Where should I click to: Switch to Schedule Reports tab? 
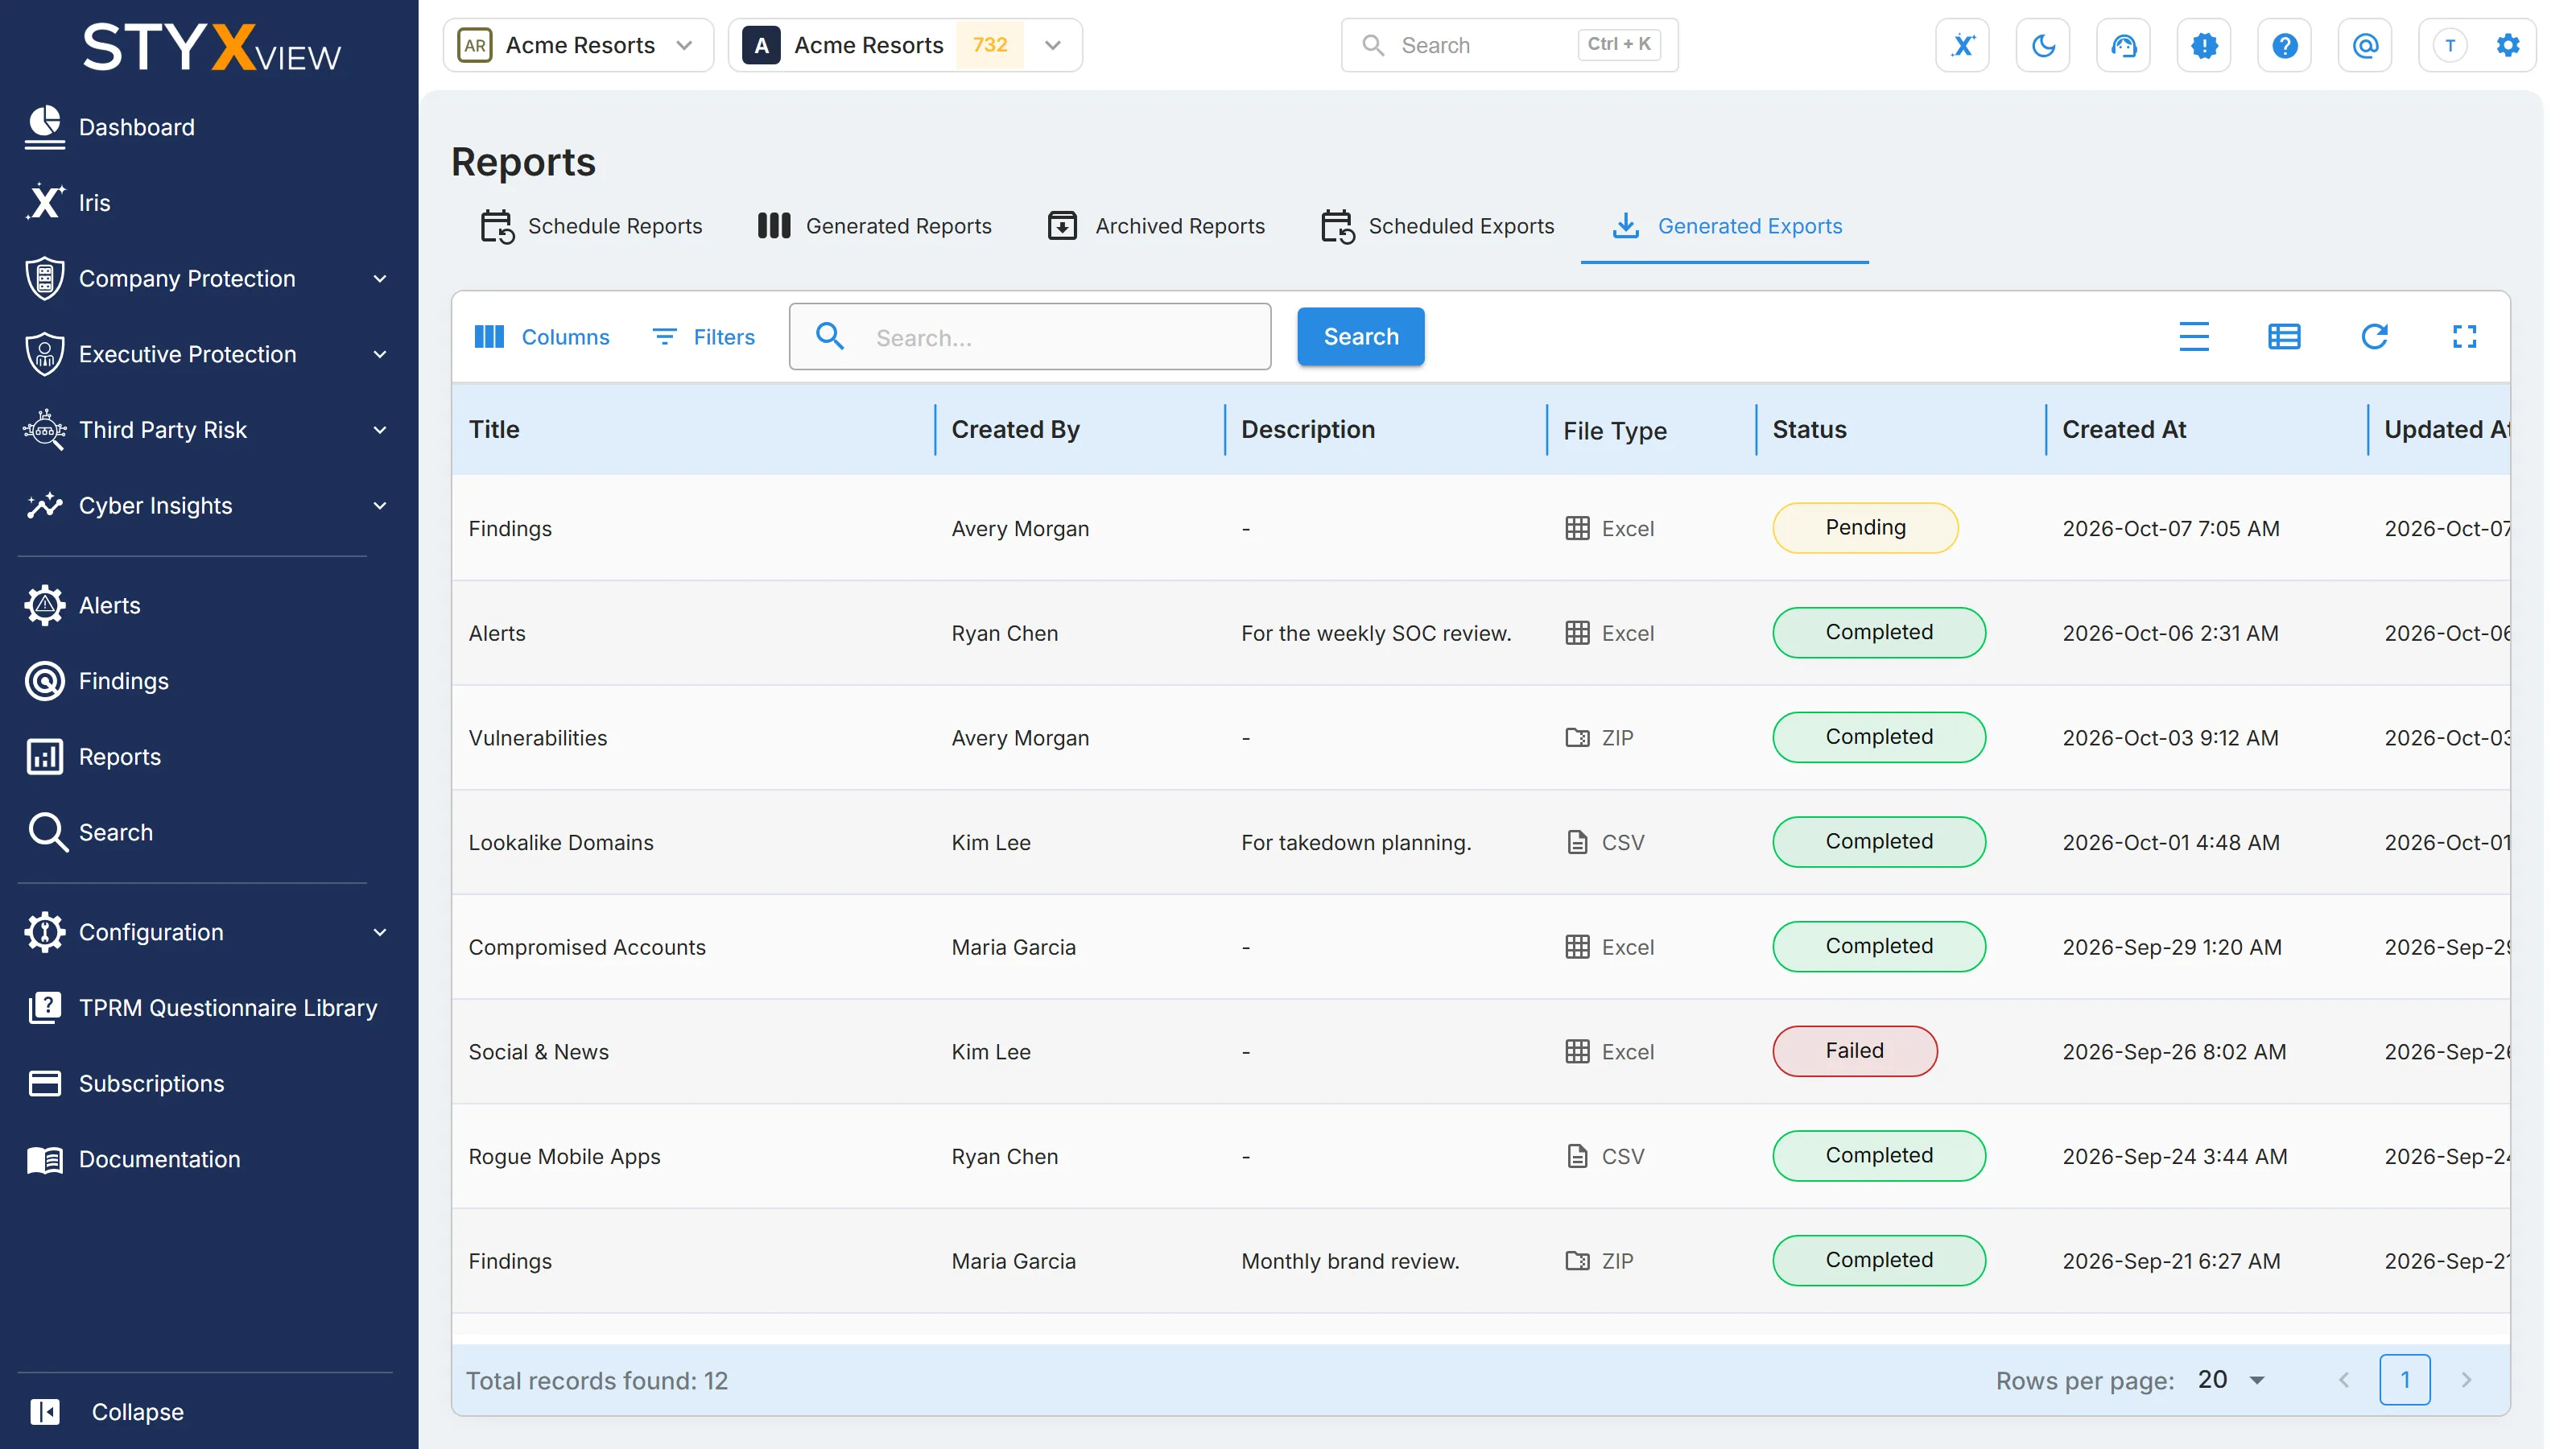pos(592,226)
